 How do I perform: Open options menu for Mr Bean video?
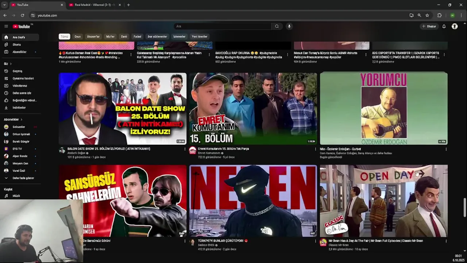click(x=446, y=241)
